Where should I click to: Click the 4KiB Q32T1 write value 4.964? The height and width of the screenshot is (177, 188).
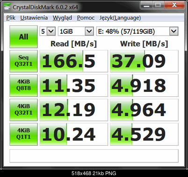point(144,110)
